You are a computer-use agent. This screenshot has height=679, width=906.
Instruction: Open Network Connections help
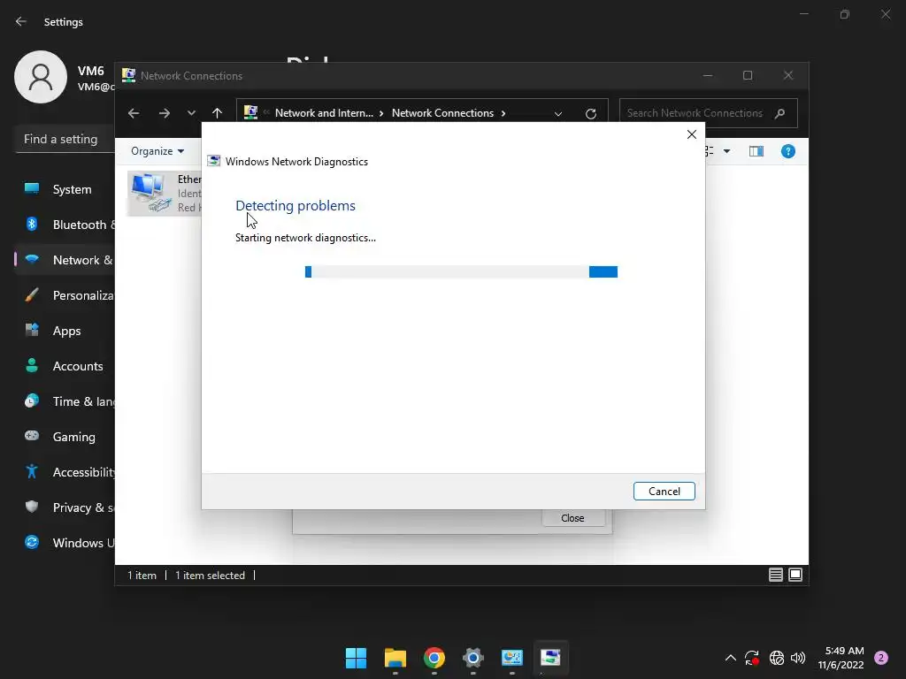(788, 151)
